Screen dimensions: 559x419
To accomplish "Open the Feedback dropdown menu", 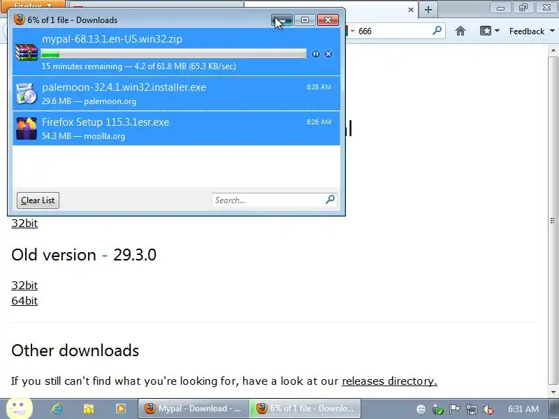I will (532, 31).
